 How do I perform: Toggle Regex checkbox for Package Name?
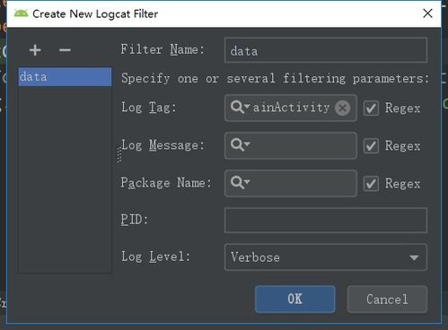point(371,184)
